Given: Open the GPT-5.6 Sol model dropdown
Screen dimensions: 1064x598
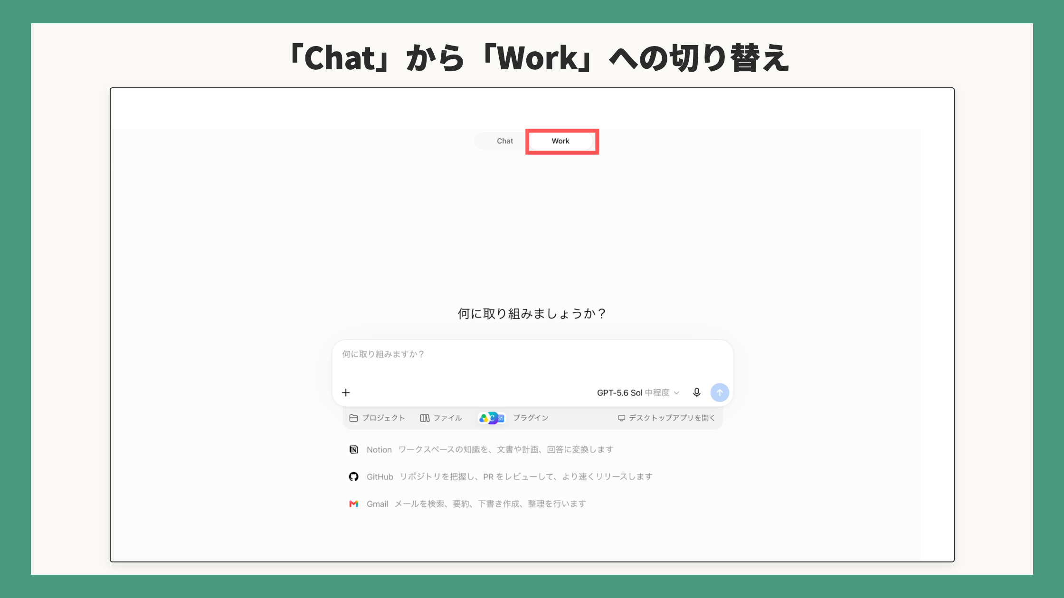Looking at the screenshot, I should click(638, 392).
